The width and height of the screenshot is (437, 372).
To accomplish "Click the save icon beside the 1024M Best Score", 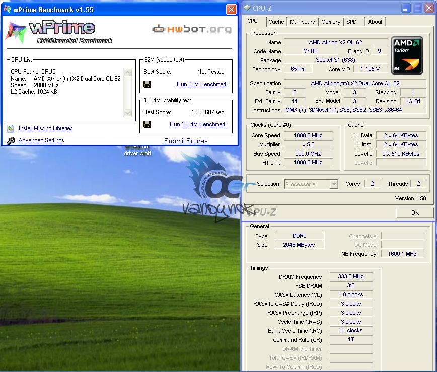I will (147, 124).
